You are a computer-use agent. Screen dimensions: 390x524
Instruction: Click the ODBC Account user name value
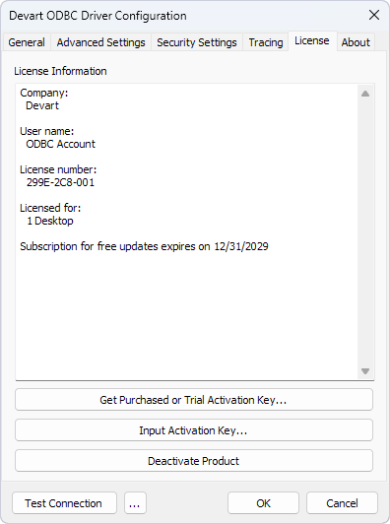60,144
